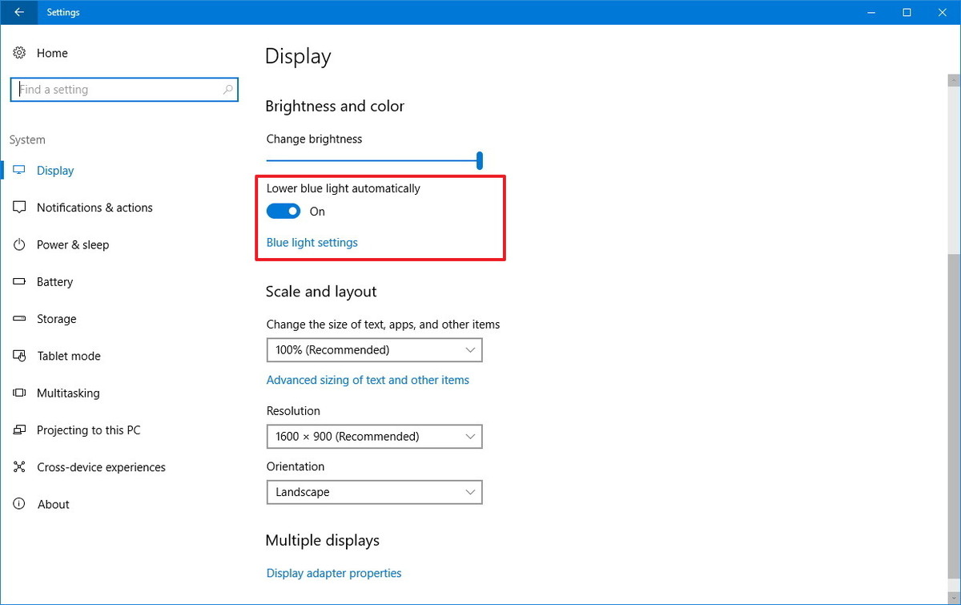Select the Battery icon in sidebar

click(x=19, y=281)
